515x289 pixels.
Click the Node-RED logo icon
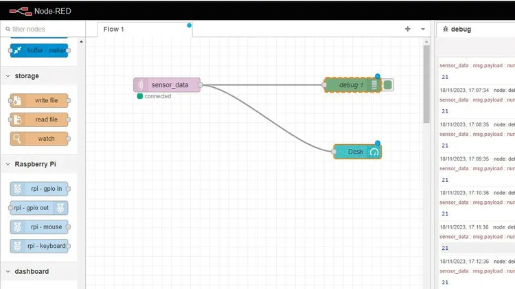pos(21,11)
